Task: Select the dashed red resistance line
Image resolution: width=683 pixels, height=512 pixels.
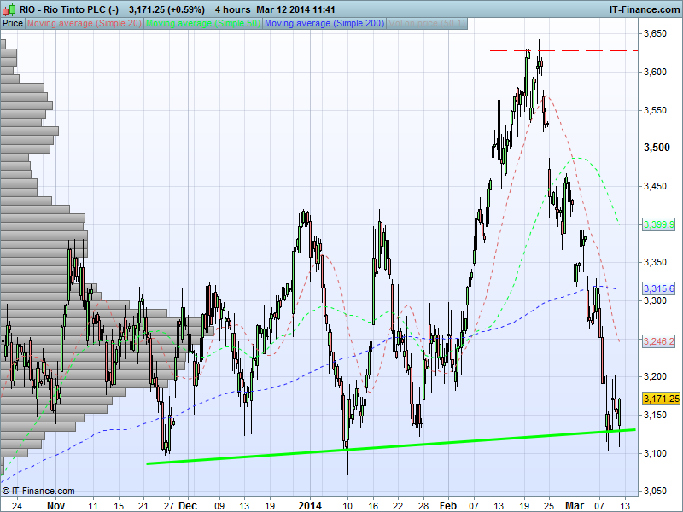Action: [x=564, y=51]
